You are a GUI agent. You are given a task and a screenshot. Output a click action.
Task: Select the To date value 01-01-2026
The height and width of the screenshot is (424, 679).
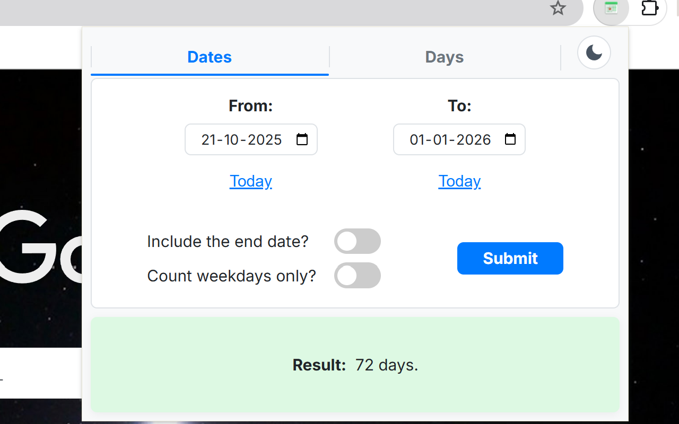click(450, 139)
